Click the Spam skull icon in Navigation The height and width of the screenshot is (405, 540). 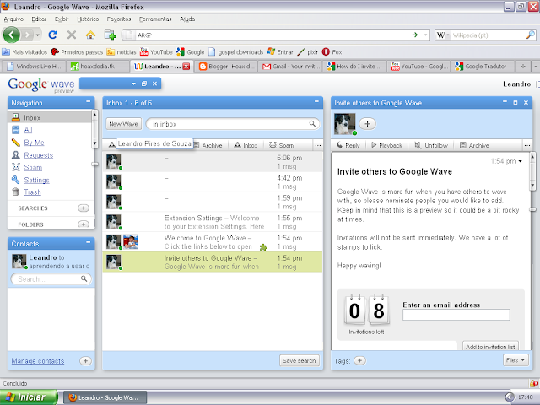click(x=16, y=167)
